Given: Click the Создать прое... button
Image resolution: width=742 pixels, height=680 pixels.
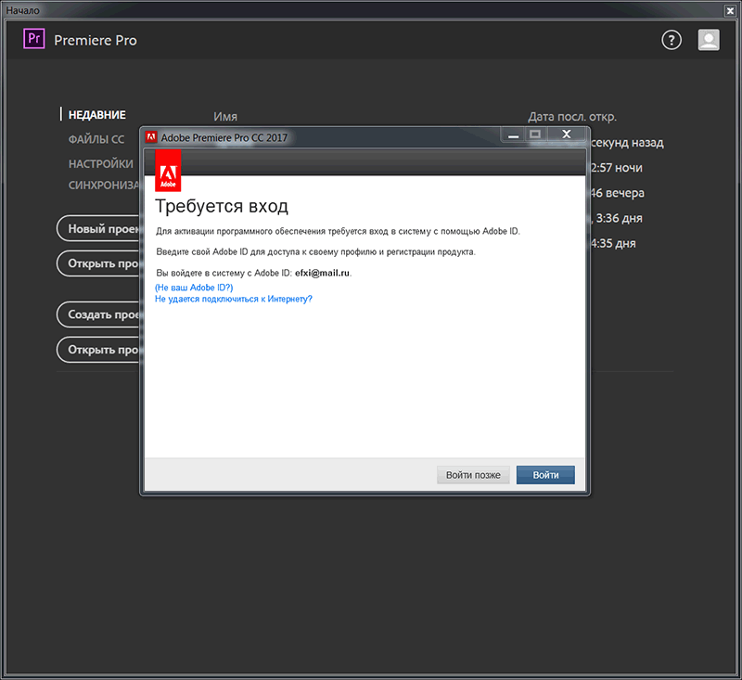Looking at the screenshot, I should tap(98, 314).
